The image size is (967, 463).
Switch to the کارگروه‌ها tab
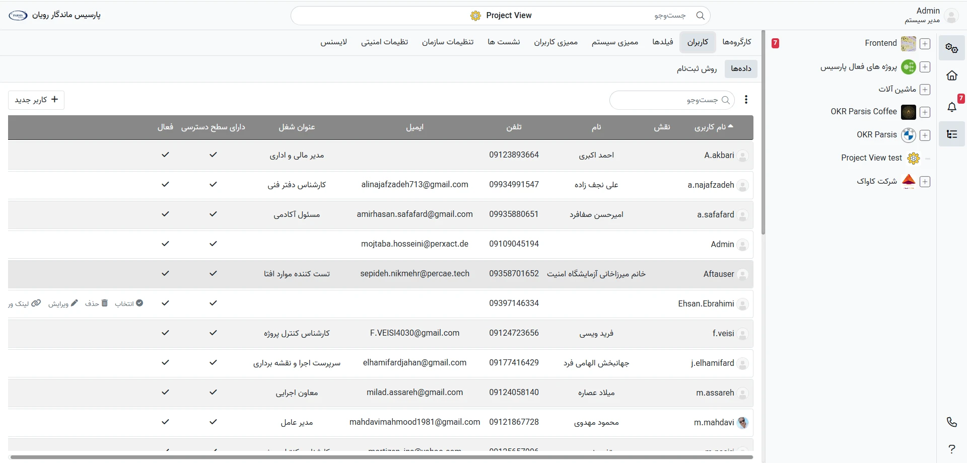pos(736,42)
